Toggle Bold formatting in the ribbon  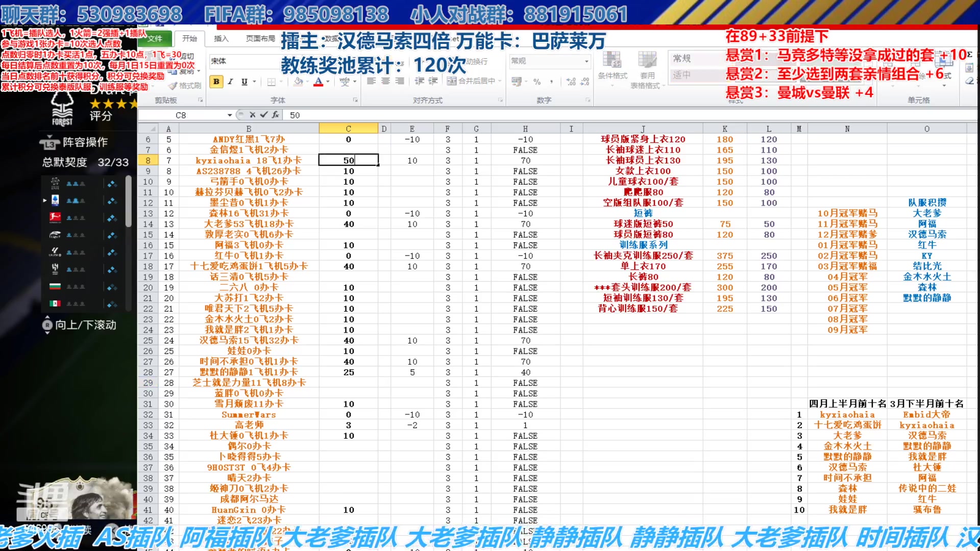pos(216,82)
